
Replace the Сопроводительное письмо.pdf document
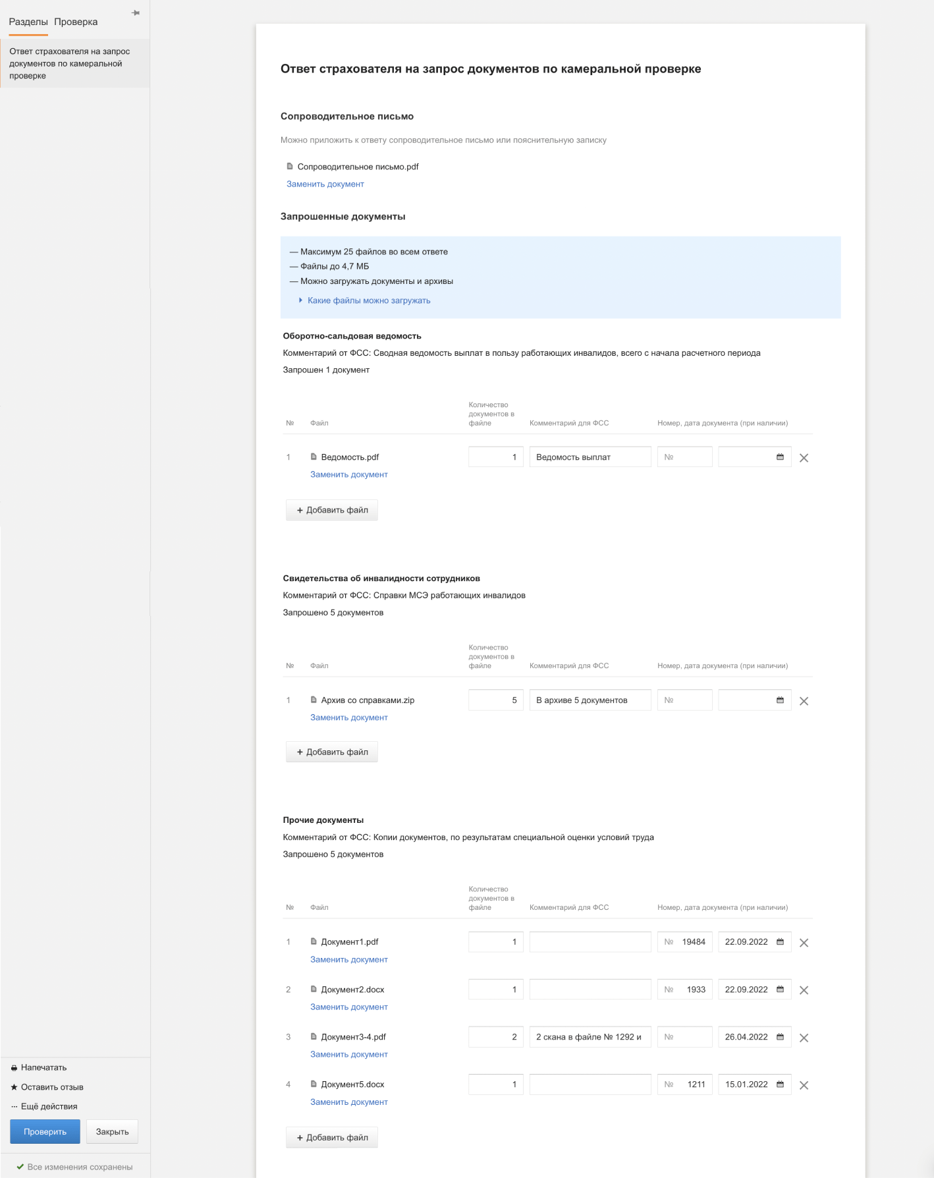[x=325, y=184]
